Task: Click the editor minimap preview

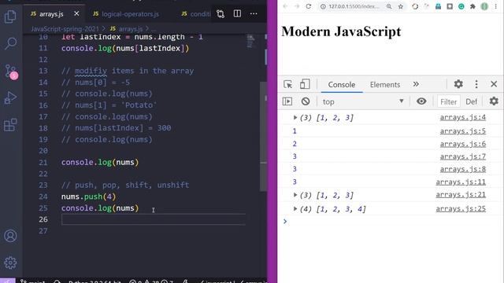Action: (x=250, y=41)
